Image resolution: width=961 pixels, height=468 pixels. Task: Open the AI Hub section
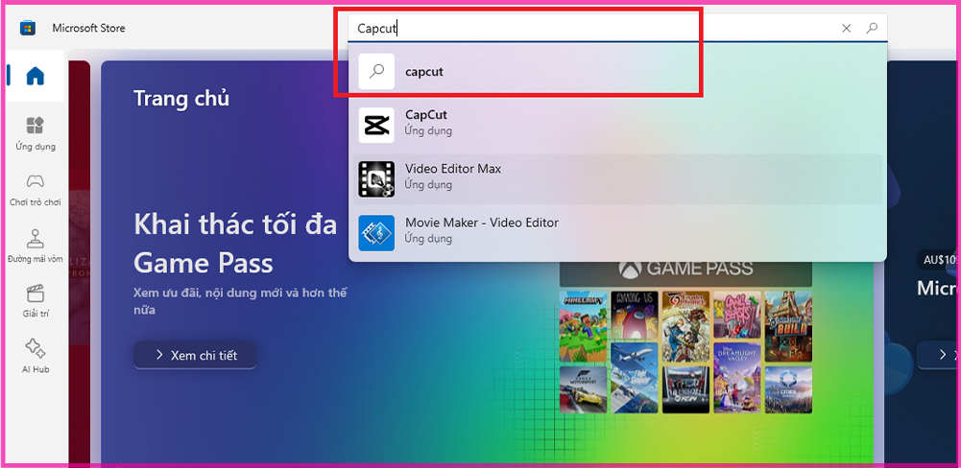35,357
